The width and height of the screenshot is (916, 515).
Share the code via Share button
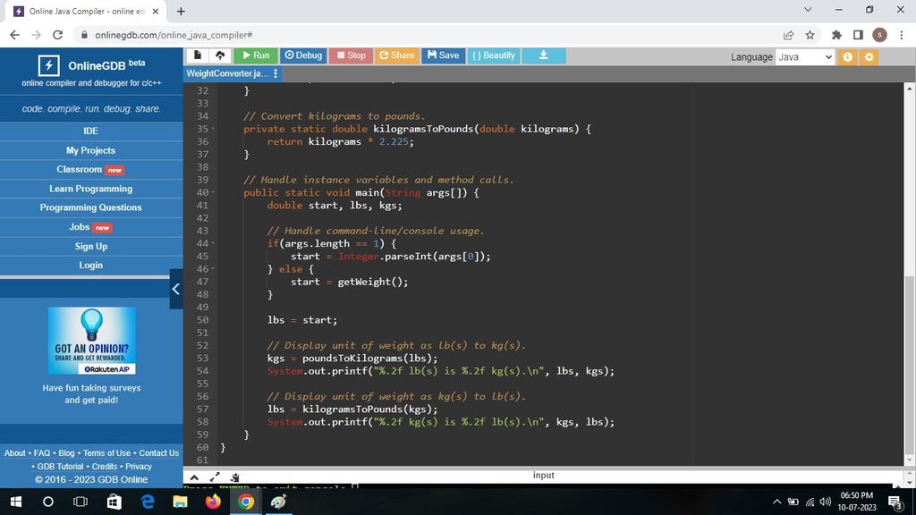tap(396, 55)
